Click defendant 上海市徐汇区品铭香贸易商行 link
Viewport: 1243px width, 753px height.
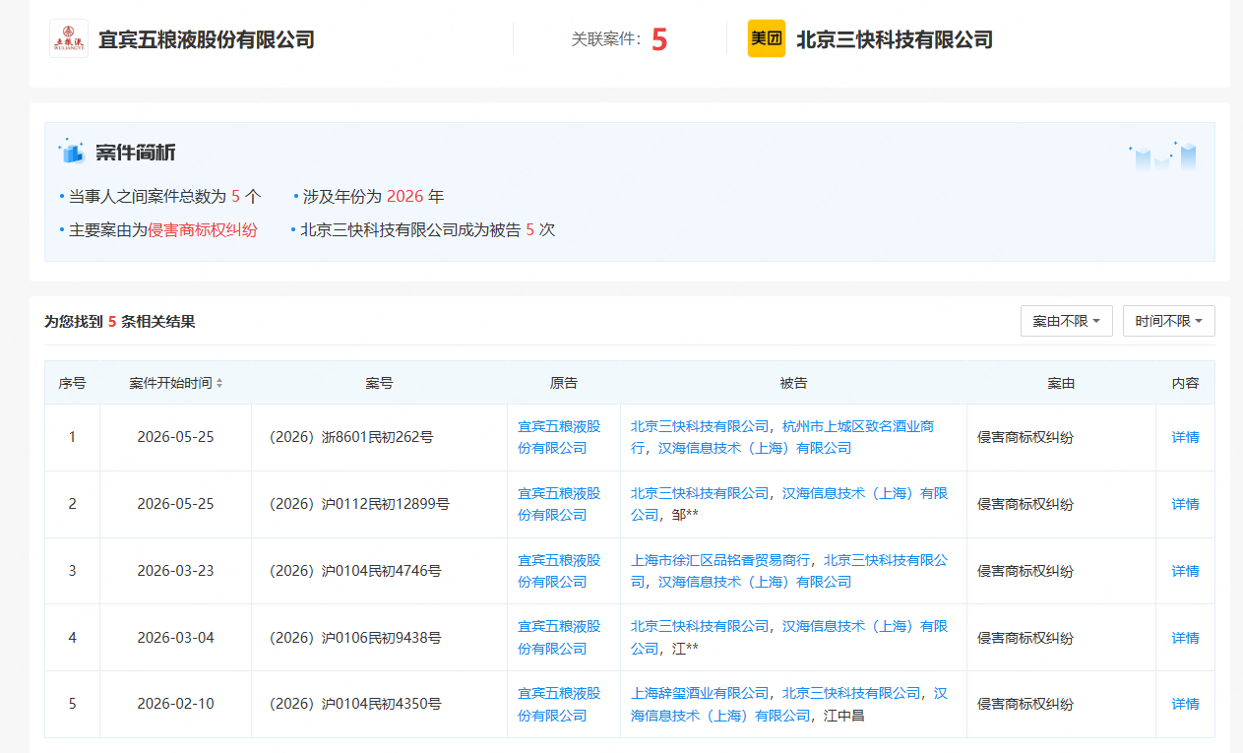(720, 560)
